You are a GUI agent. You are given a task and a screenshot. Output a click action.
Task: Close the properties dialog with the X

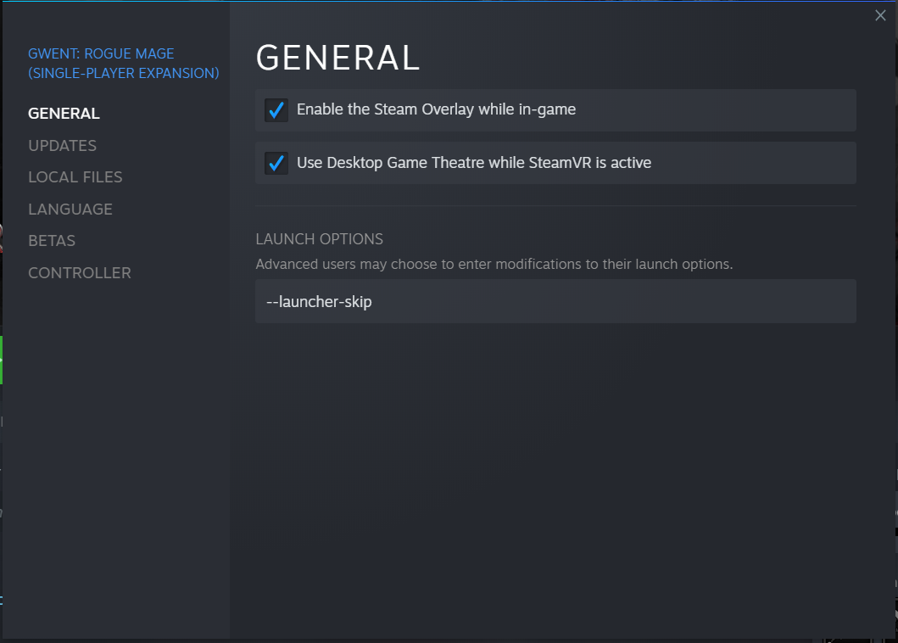[880, 15]
